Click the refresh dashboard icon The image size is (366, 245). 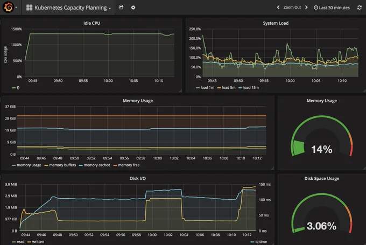360,8
